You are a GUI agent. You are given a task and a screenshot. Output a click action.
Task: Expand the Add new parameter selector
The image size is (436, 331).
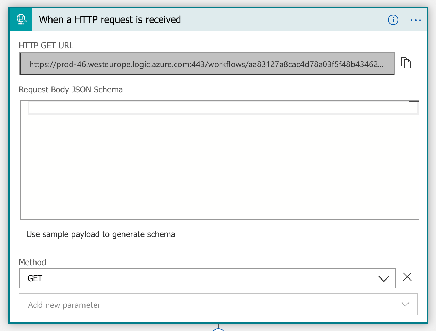[218, 304]
